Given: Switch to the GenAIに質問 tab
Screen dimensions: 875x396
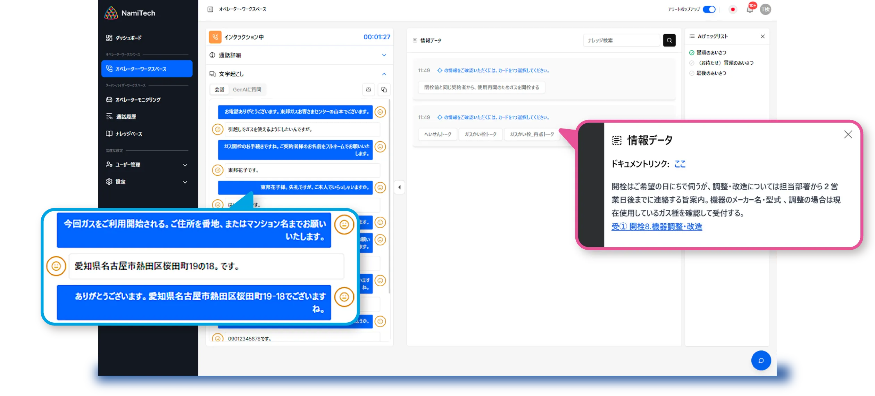Looking at the screenshot, I should (247, 90).
